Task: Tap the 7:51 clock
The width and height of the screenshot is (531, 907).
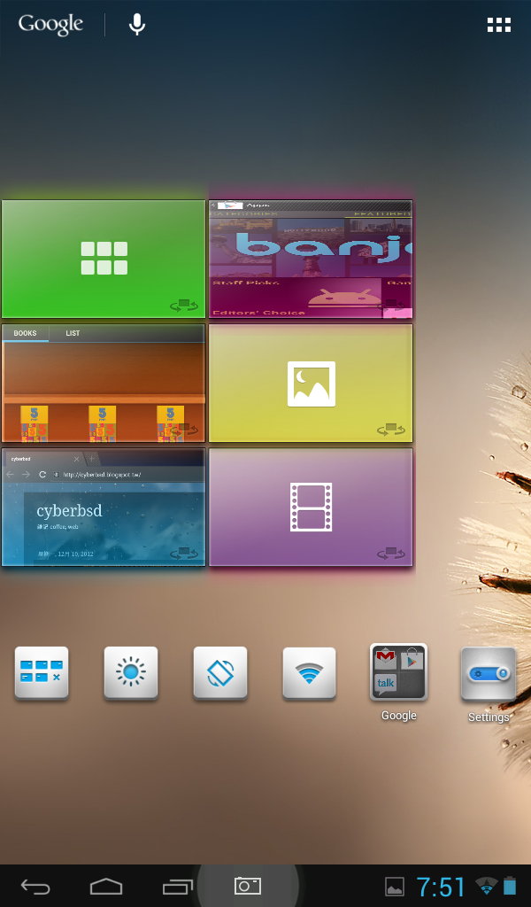Action: (x=441, y=886)
